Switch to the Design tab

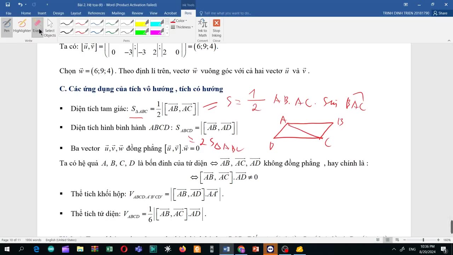click(58, 13)
